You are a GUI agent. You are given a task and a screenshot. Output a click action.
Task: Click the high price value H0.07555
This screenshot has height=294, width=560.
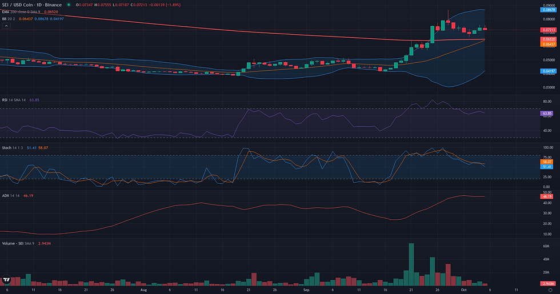point(103,5)
